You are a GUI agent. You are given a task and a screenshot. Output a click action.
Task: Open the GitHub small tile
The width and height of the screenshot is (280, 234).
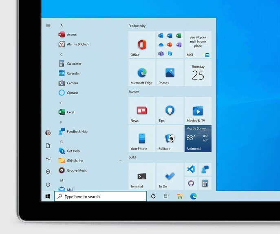191,183
